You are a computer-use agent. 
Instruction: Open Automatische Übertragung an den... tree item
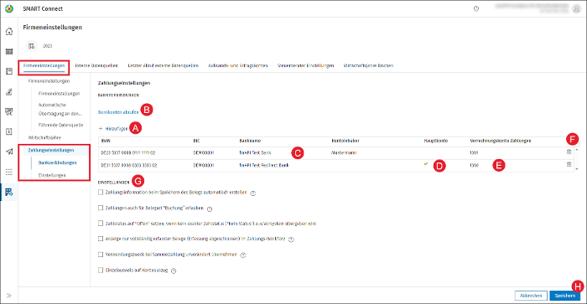tap(60, 109)
